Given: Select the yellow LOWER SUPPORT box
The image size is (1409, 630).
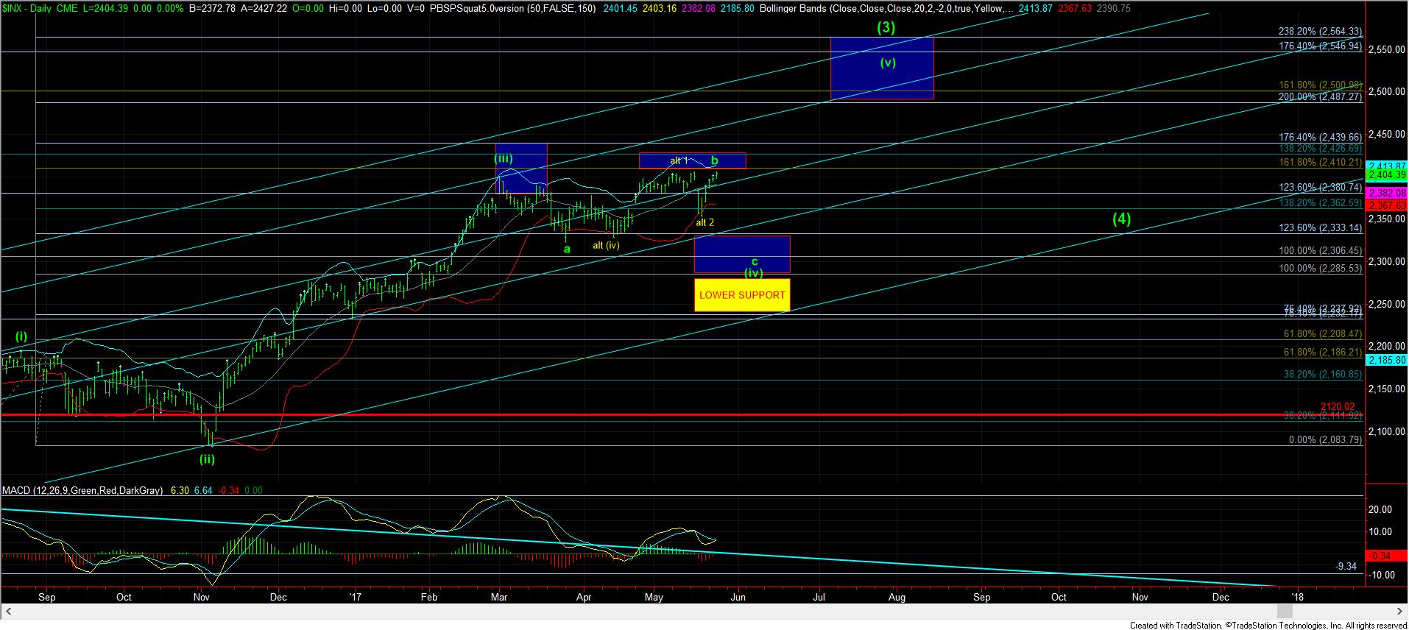Looking at the screenshot, I should [x=742, y=295].
